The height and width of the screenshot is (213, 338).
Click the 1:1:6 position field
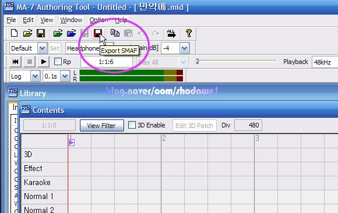pyautogui.click(x=107, y=62)
